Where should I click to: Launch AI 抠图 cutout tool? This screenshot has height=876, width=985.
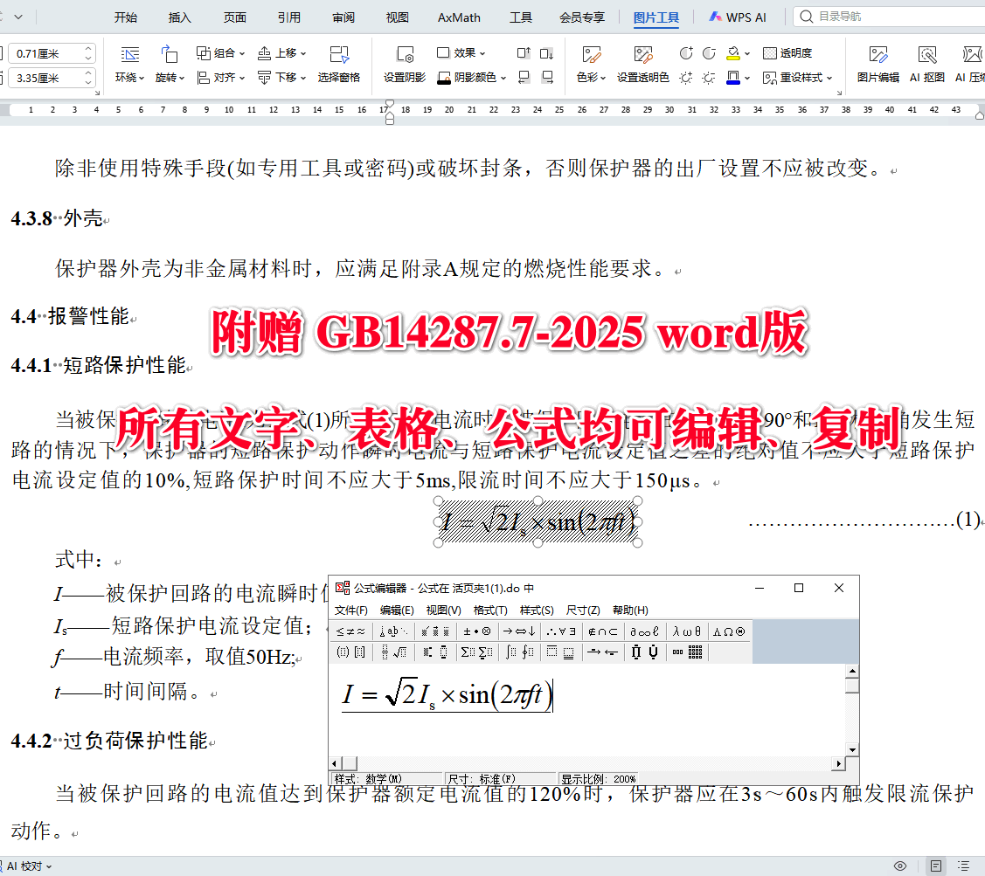tap(929, 66)
